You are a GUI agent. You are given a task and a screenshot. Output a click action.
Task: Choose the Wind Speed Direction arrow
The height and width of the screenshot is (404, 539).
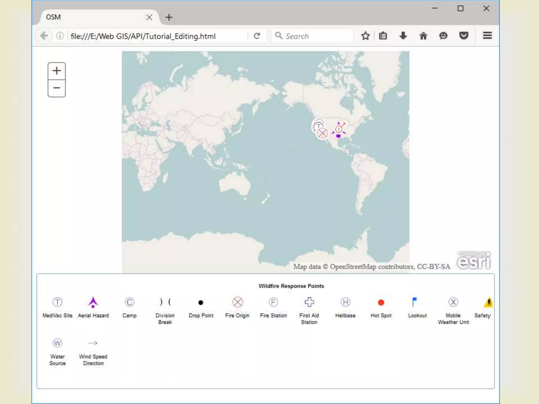(x=93, y=343)
